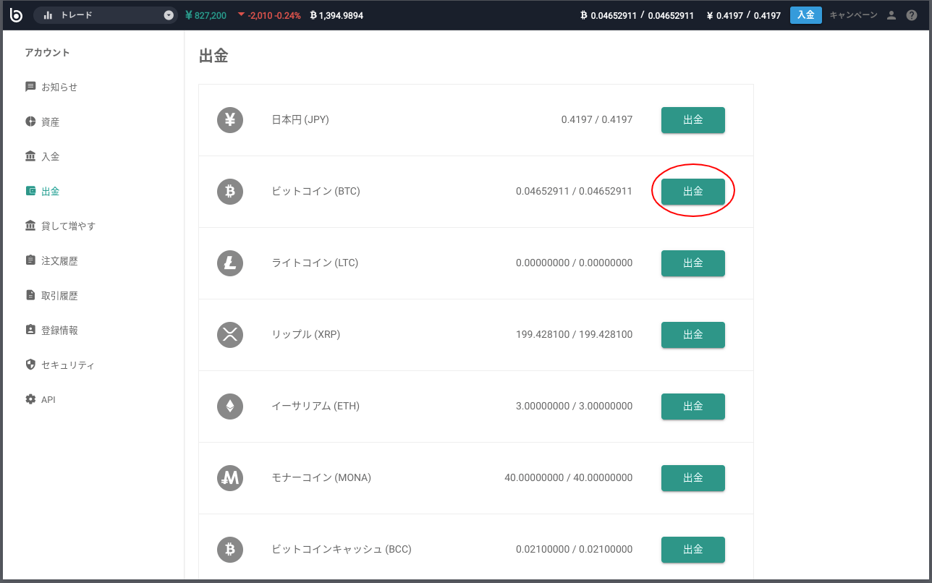Click the 登録情報 ID badge icon
The width and height of the screenshot is (932, 583).
pyautogui.click(x=30, y=330)
